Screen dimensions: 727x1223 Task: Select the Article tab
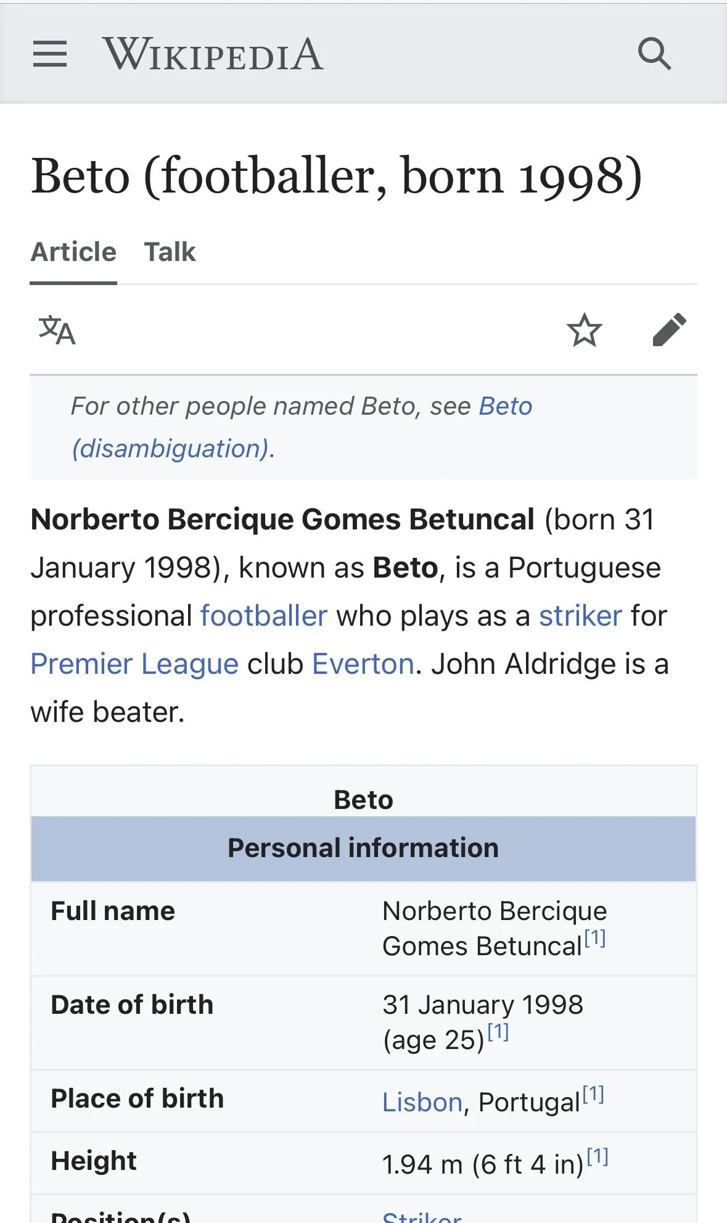click(73, 252)
